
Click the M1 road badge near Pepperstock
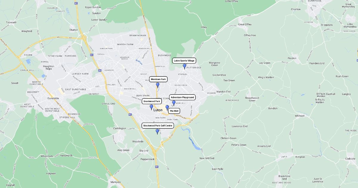tap(157, 167)
